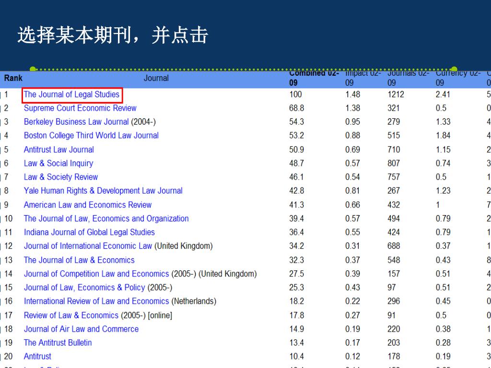
Task: Select American Law and Economics Review
Action: tap(88, 205)
